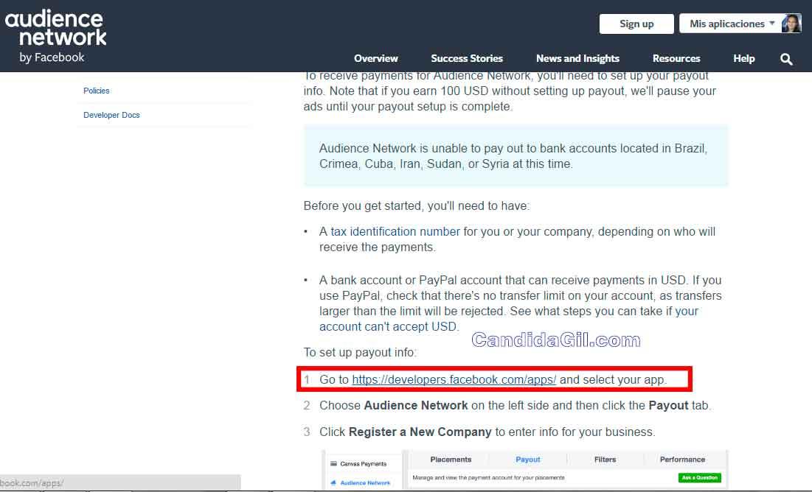Open the Mis aplicaciones dropdown
The width and height of the screenshot is (812, 492).
(x=731, y=24)
